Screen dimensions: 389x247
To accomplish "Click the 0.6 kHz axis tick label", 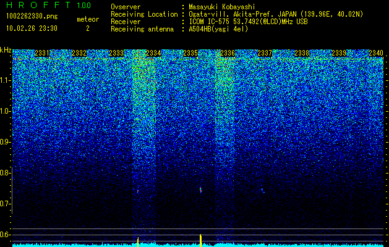I will tap(5, 235).
